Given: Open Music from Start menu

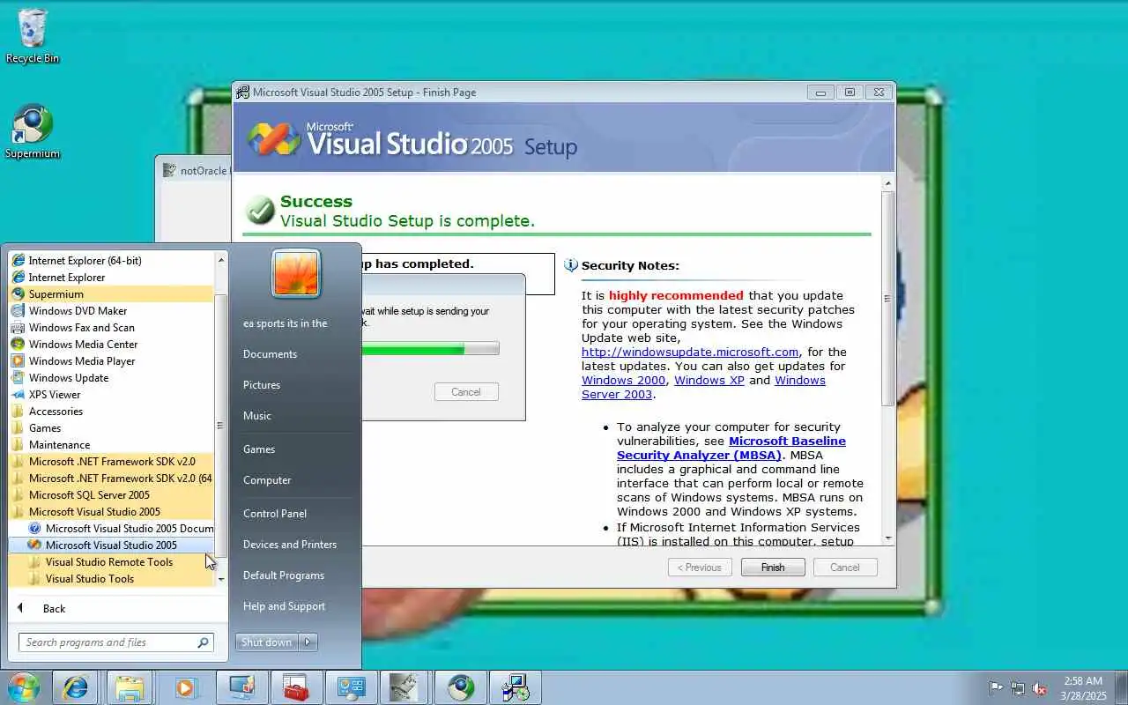Looking at the screenshot, I should (x=294, y=416).
